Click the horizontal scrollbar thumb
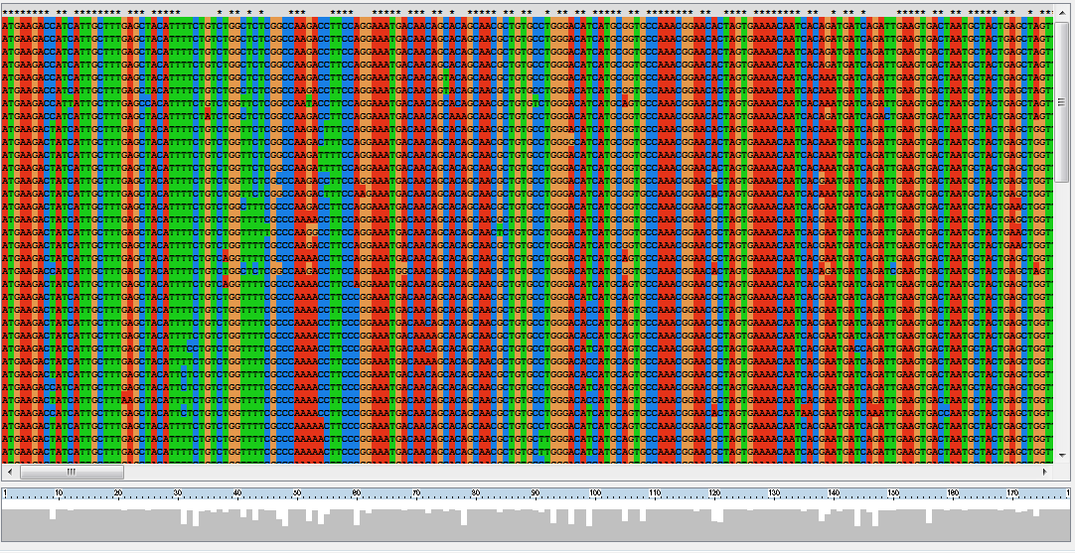Viewport: 1075px width, 553px height. (x=72, y=472)
